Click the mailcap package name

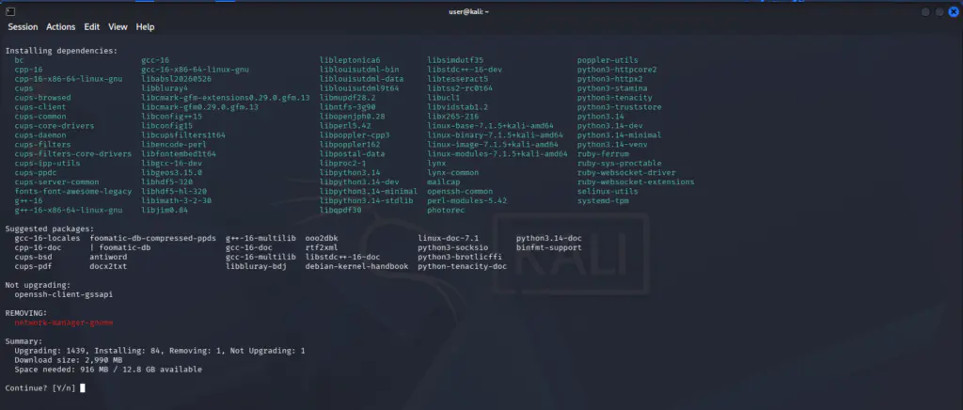point(444,182)
